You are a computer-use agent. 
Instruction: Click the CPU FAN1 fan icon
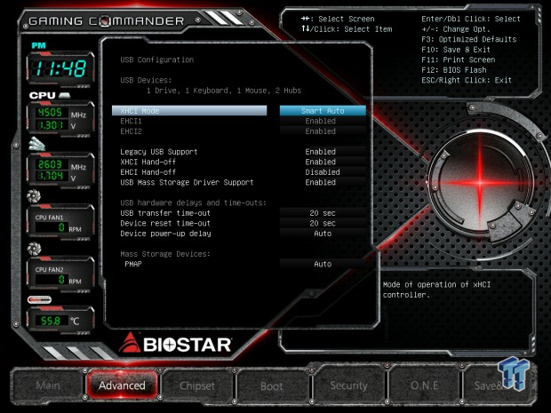pyautogui.click(x=34, y=196)
